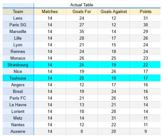Image resolution: width=163 pixels, height=137 pixels.
Task: Click the Lens team cell
Action: [18, 19]
